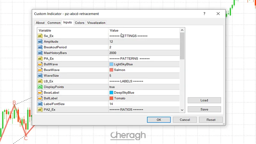This screenshot has width=256, height=144.
Task: Click the color icon beside BearLabel
Action: 40,93
